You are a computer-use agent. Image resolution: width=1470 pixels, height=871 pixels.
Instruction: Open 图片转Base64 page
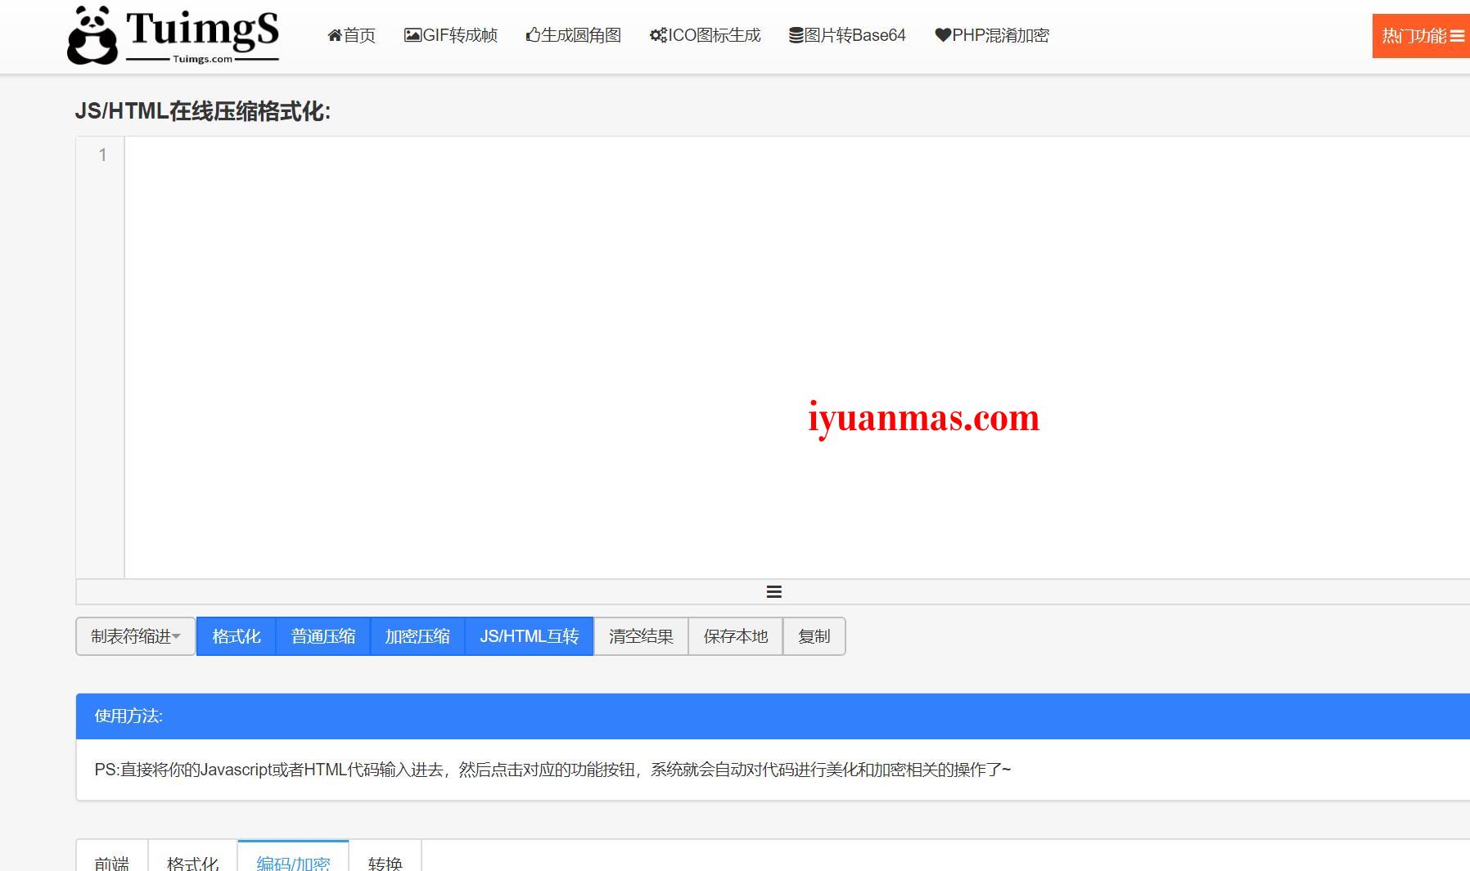[847, 35]
